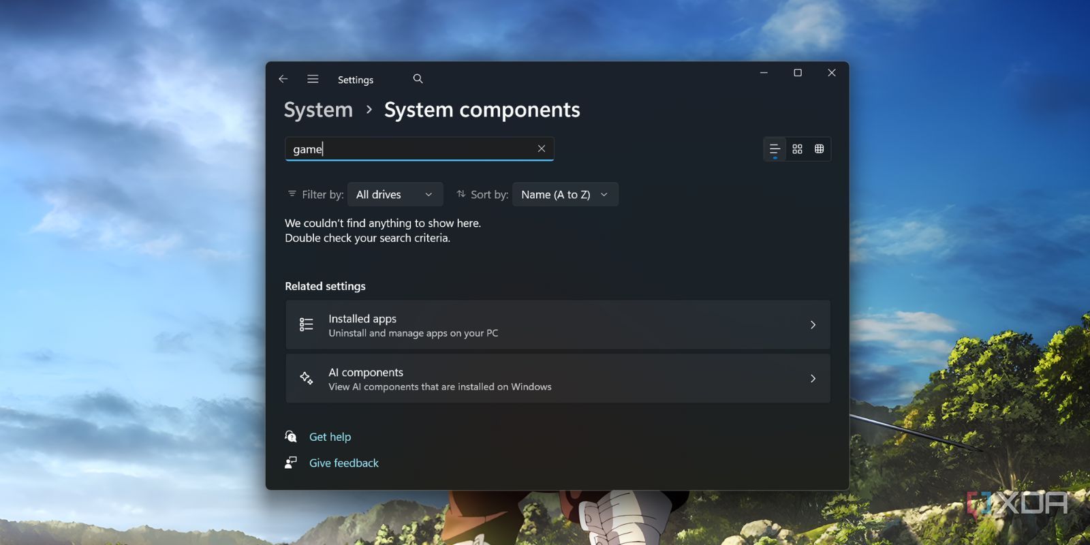Open the Get help link

(x=330, y=437)
